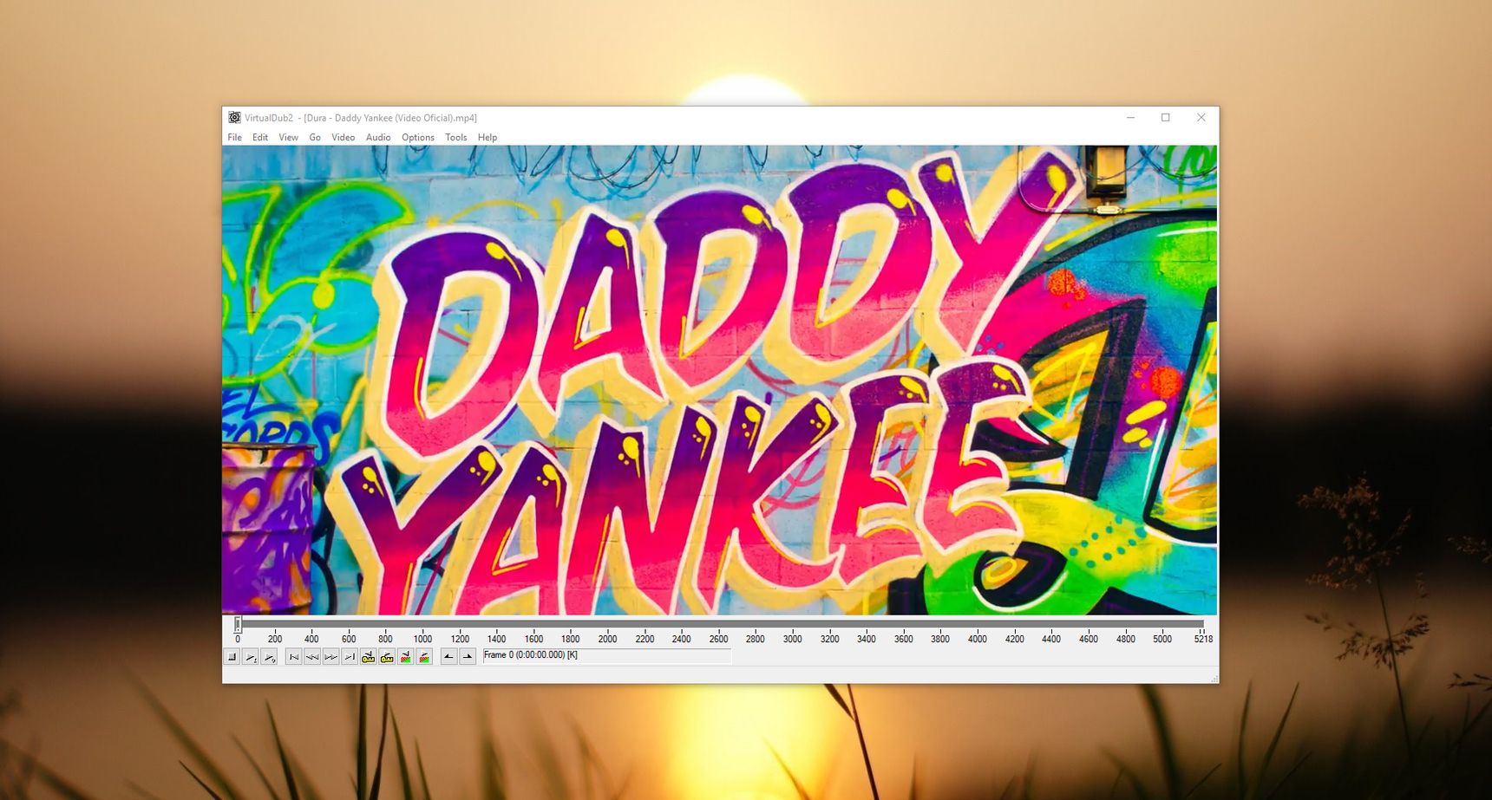Go to next scene change
This screenshot has height=800, width=1492.
click(424, 657)
